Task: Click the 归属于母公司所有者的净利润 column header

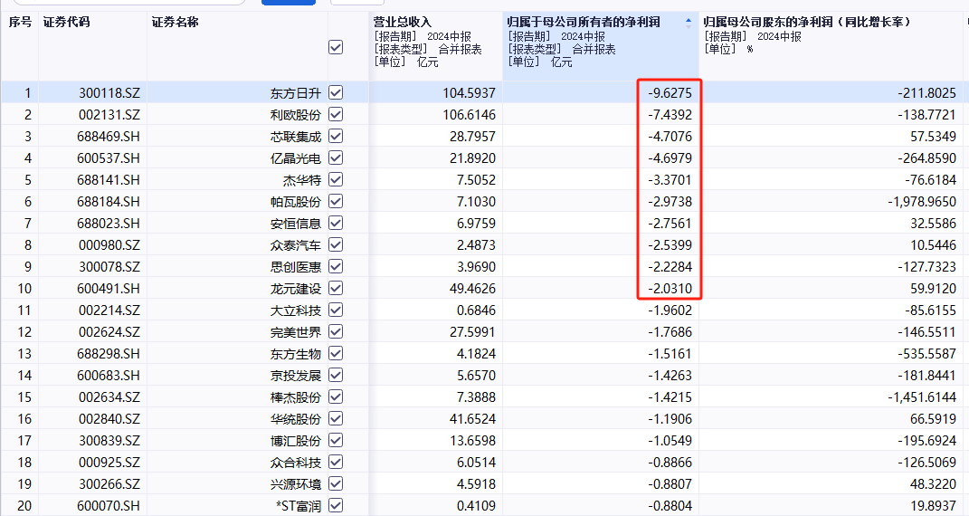Action: 584,23
